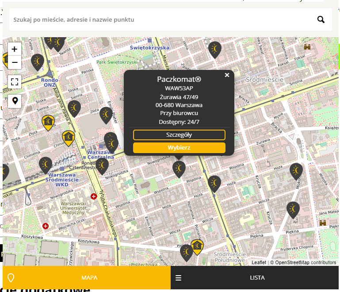Viewport: 340px width, 292px height.
Task: Focus the city and address search field
Action: [x=160, y=19]
